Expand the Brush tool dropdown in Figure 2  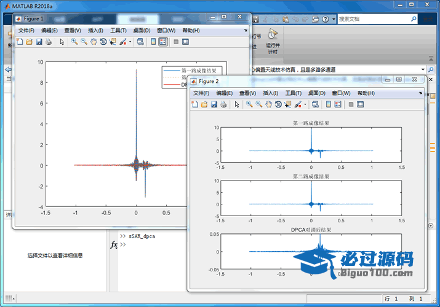click(x=305, y=104)
